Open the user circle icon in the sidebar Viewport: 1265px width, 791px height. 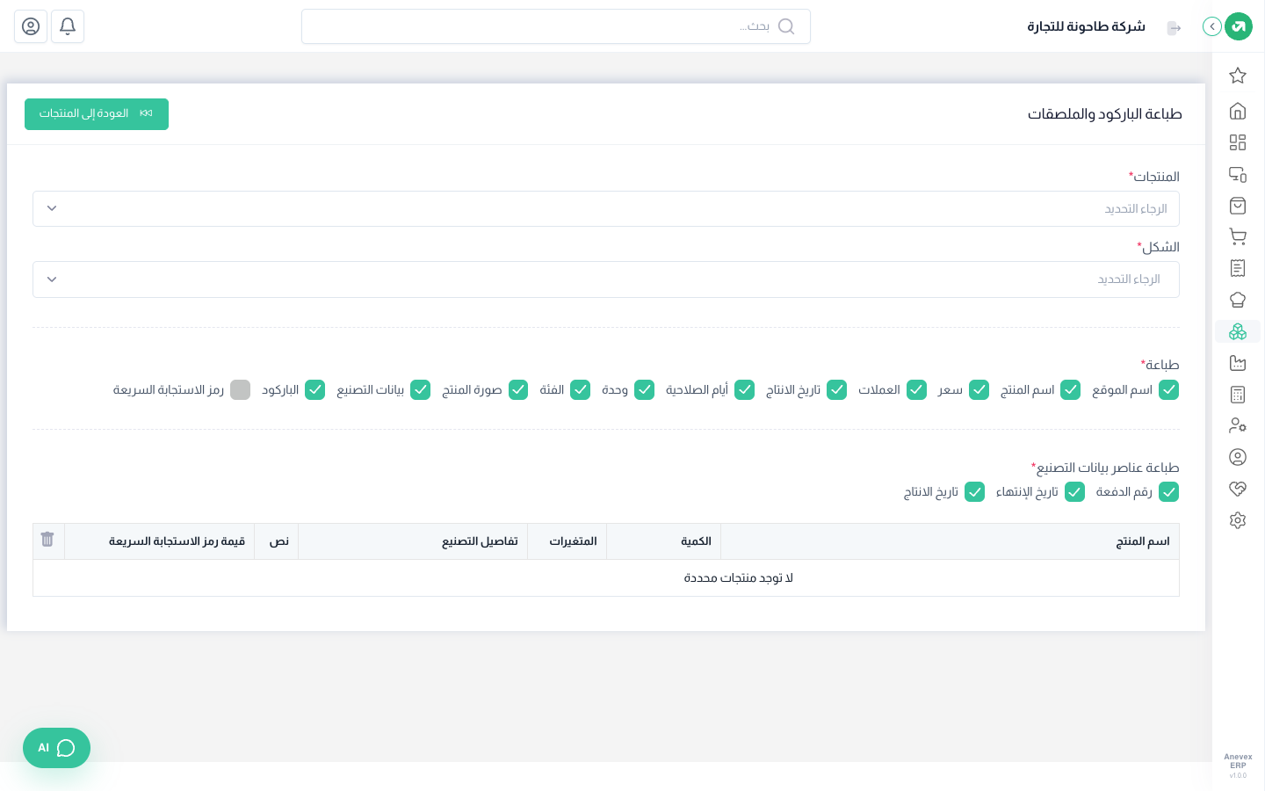(x=1238, y=457)
